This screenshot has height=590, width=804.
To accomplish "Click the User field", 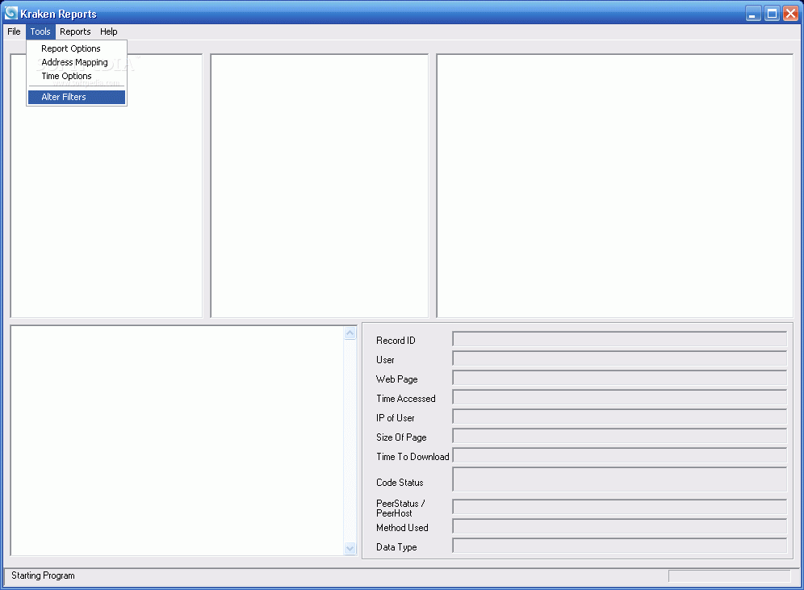I will (619, 358).
